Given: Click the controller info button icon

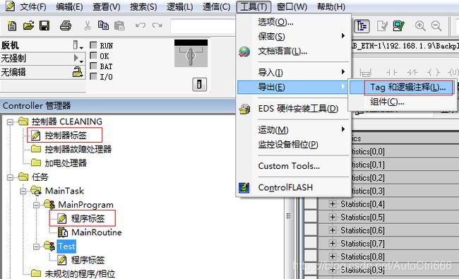Looking at the screenshot, I should 199,85.
